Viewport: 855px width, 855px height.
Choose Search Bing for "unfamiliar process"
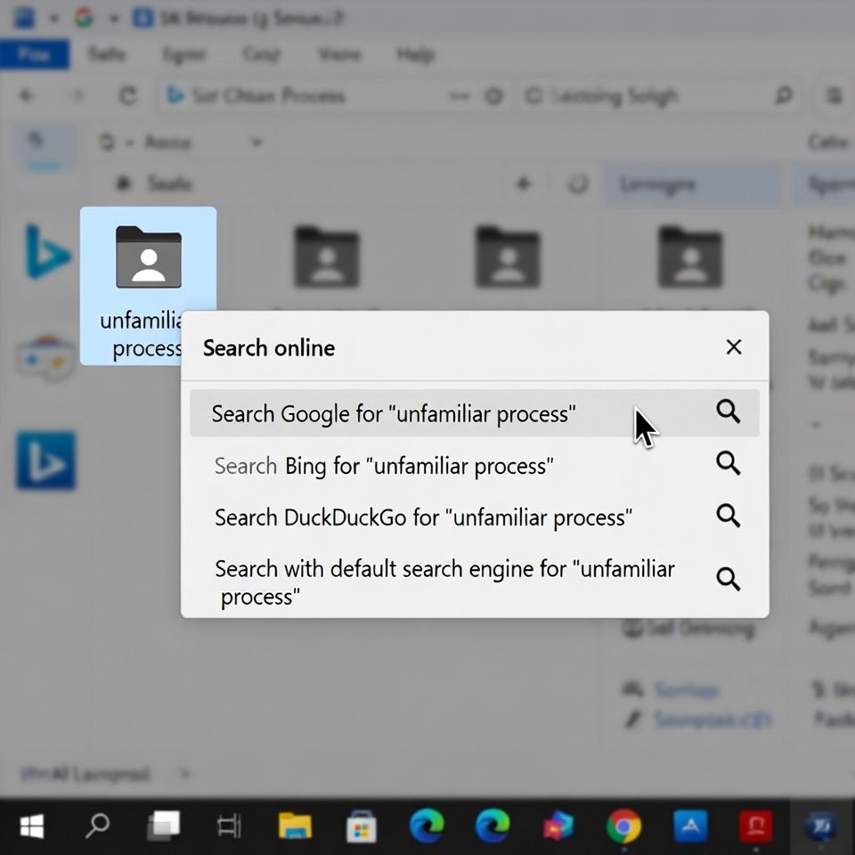[x=384, y=466]
